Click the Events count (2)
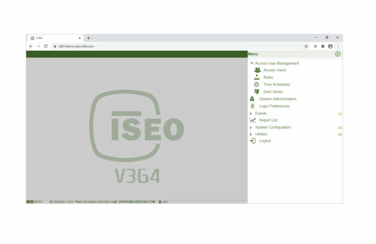Viewport: 376px width, 244px height. [x=340, y=114]
